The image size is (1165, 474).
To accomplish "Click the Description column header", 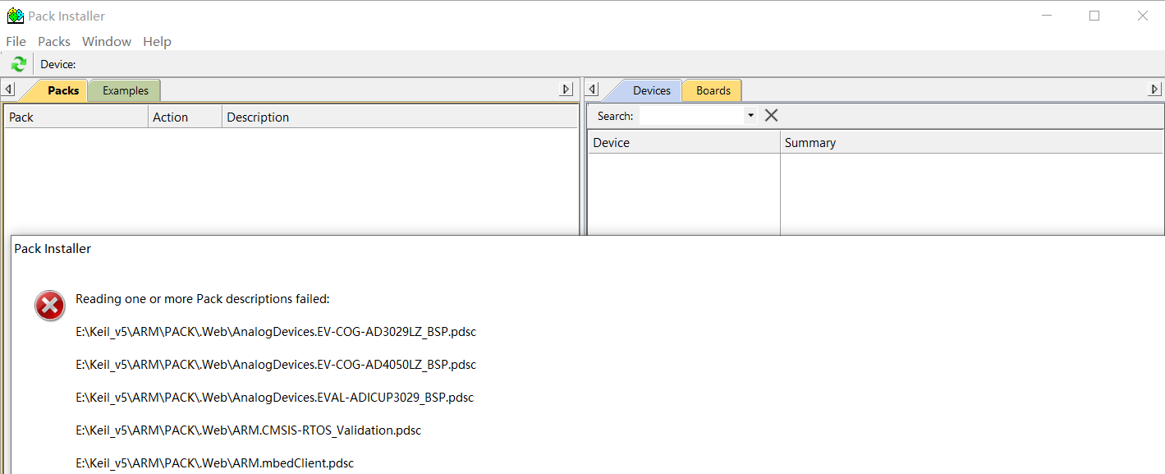I will coord(400,117).
